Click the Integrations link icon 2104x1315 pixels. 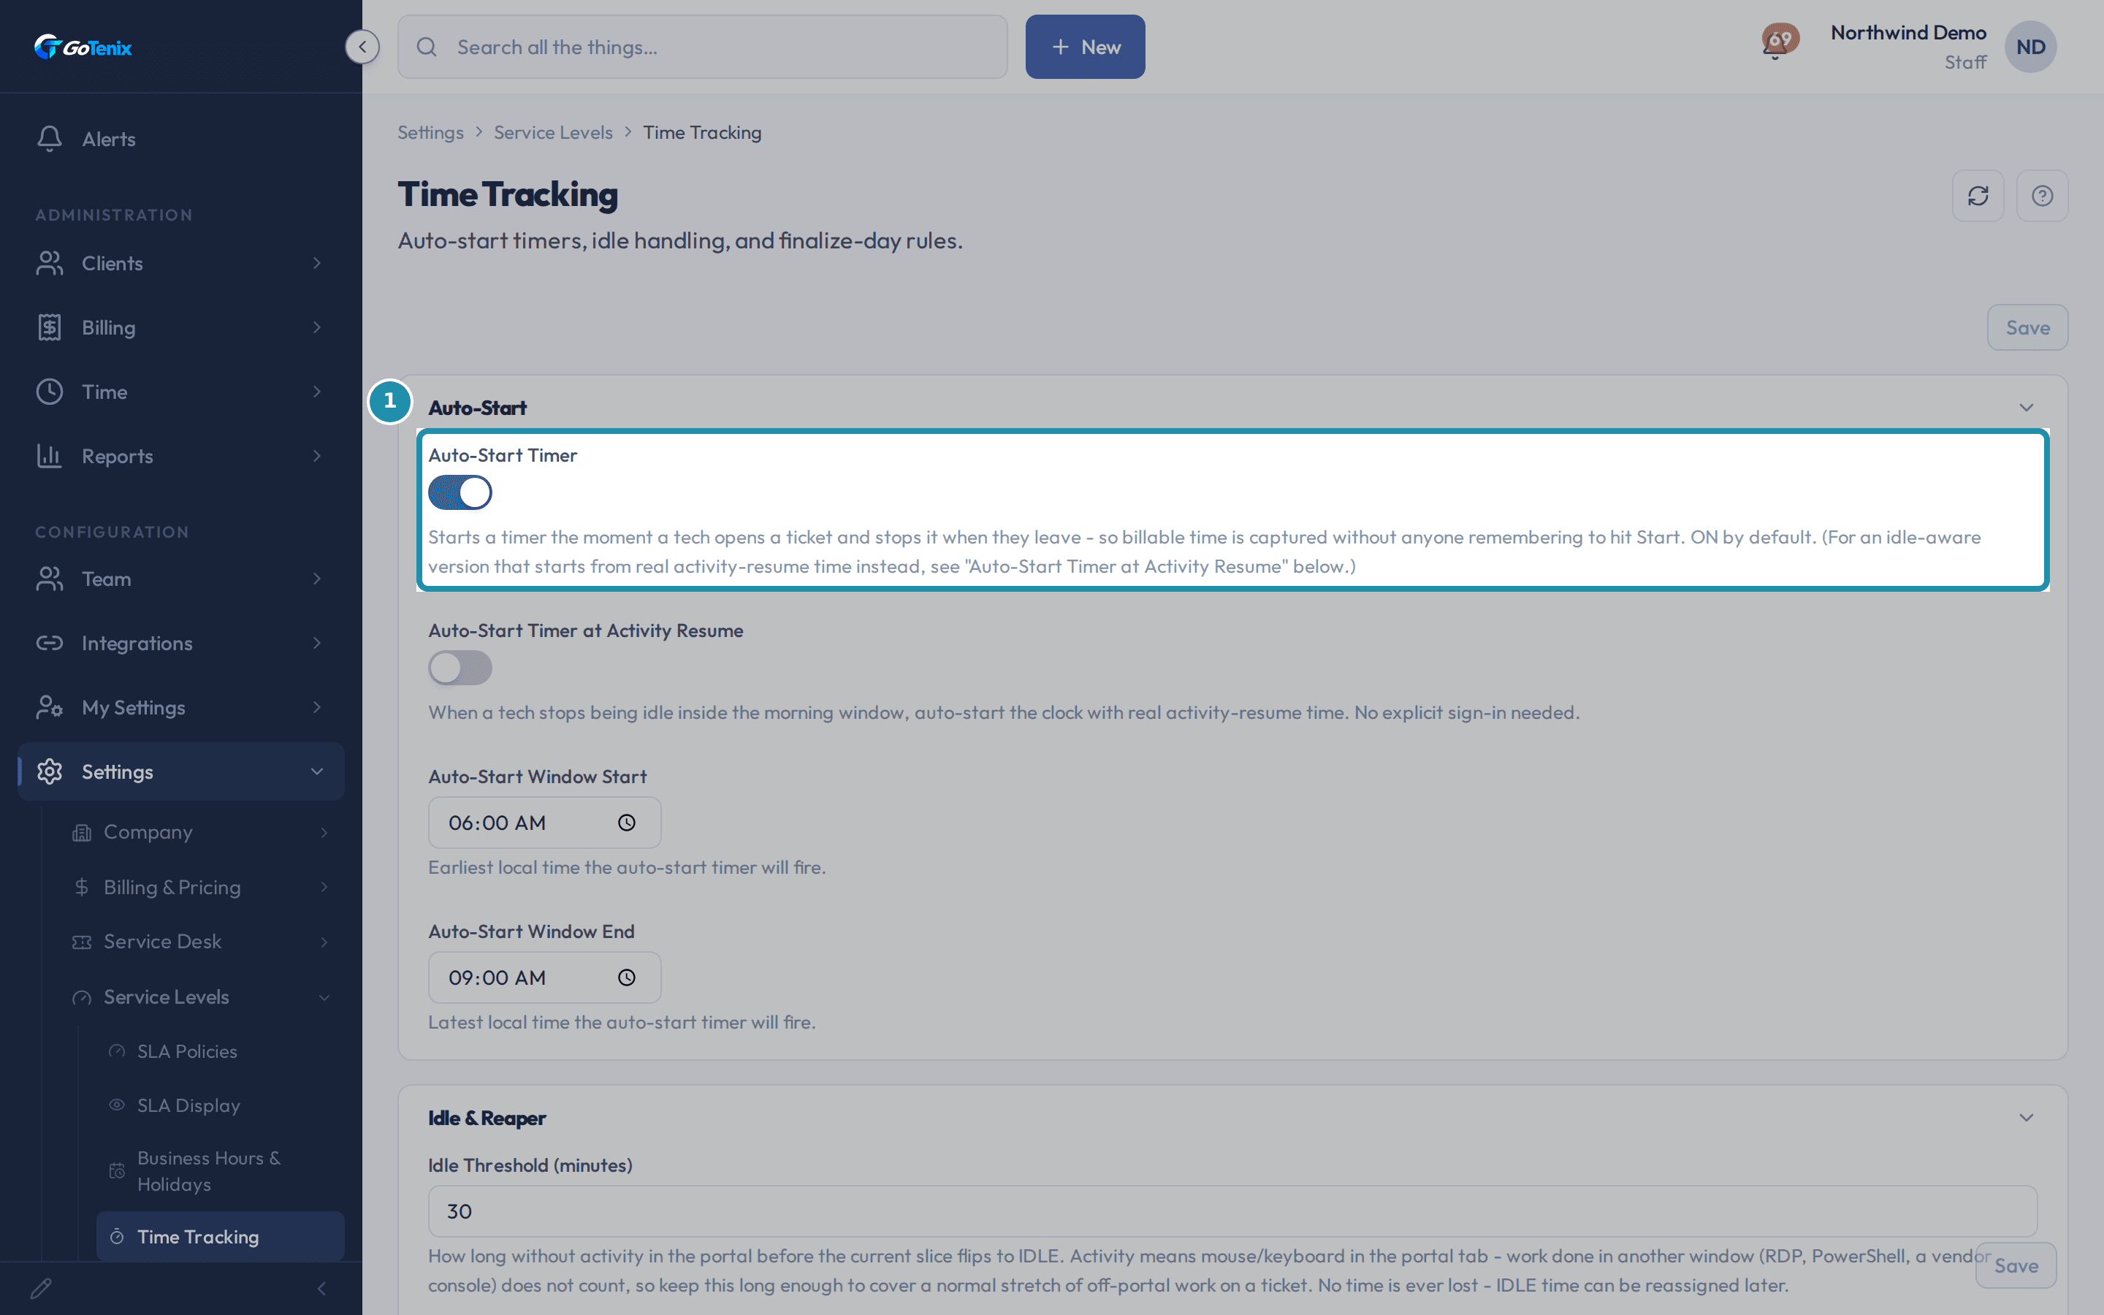tap(50, 644)
